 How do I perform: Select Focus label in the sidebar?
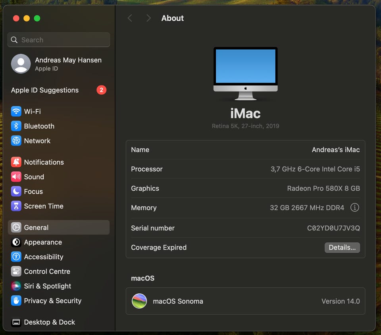[33, 192]
